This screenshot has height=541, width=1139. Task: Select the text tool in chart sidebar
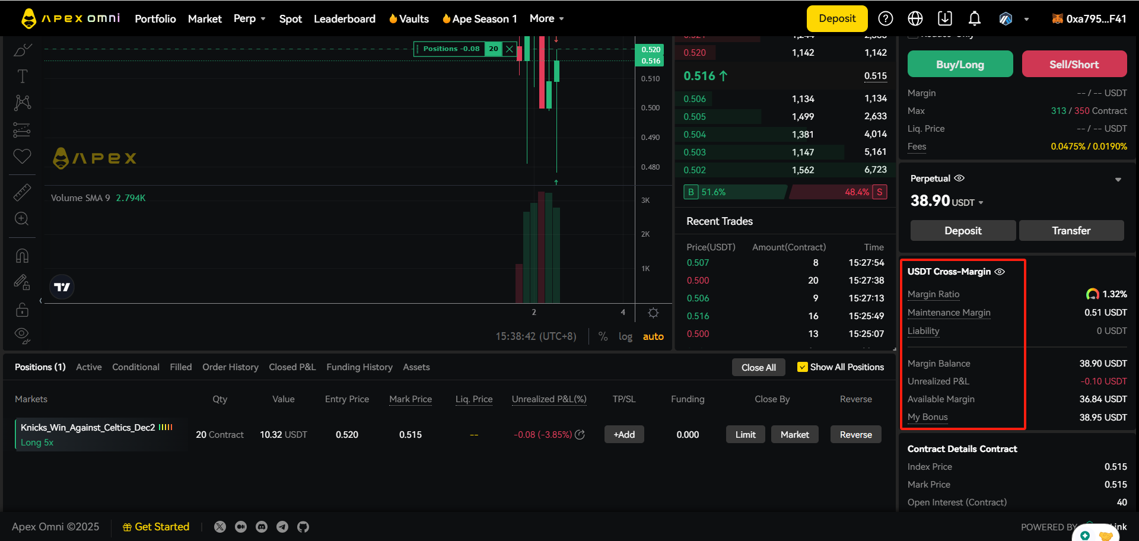pyautogui.click(x=22, y=77)
